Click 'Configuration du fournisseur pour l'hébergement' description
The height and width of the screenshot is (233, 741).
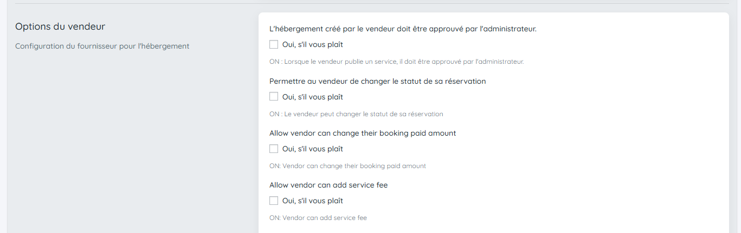[102, 46]
